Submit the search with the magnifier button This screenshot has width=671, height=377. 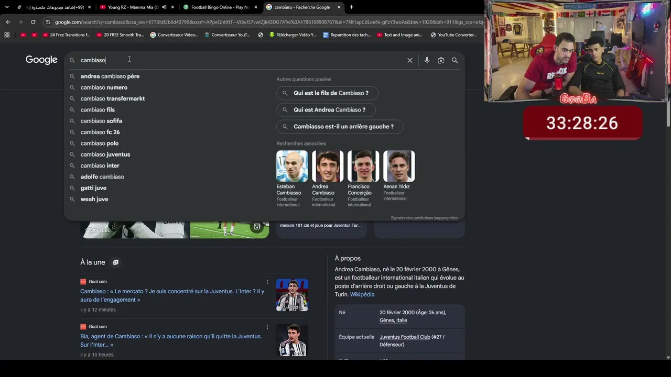[454, 60]
